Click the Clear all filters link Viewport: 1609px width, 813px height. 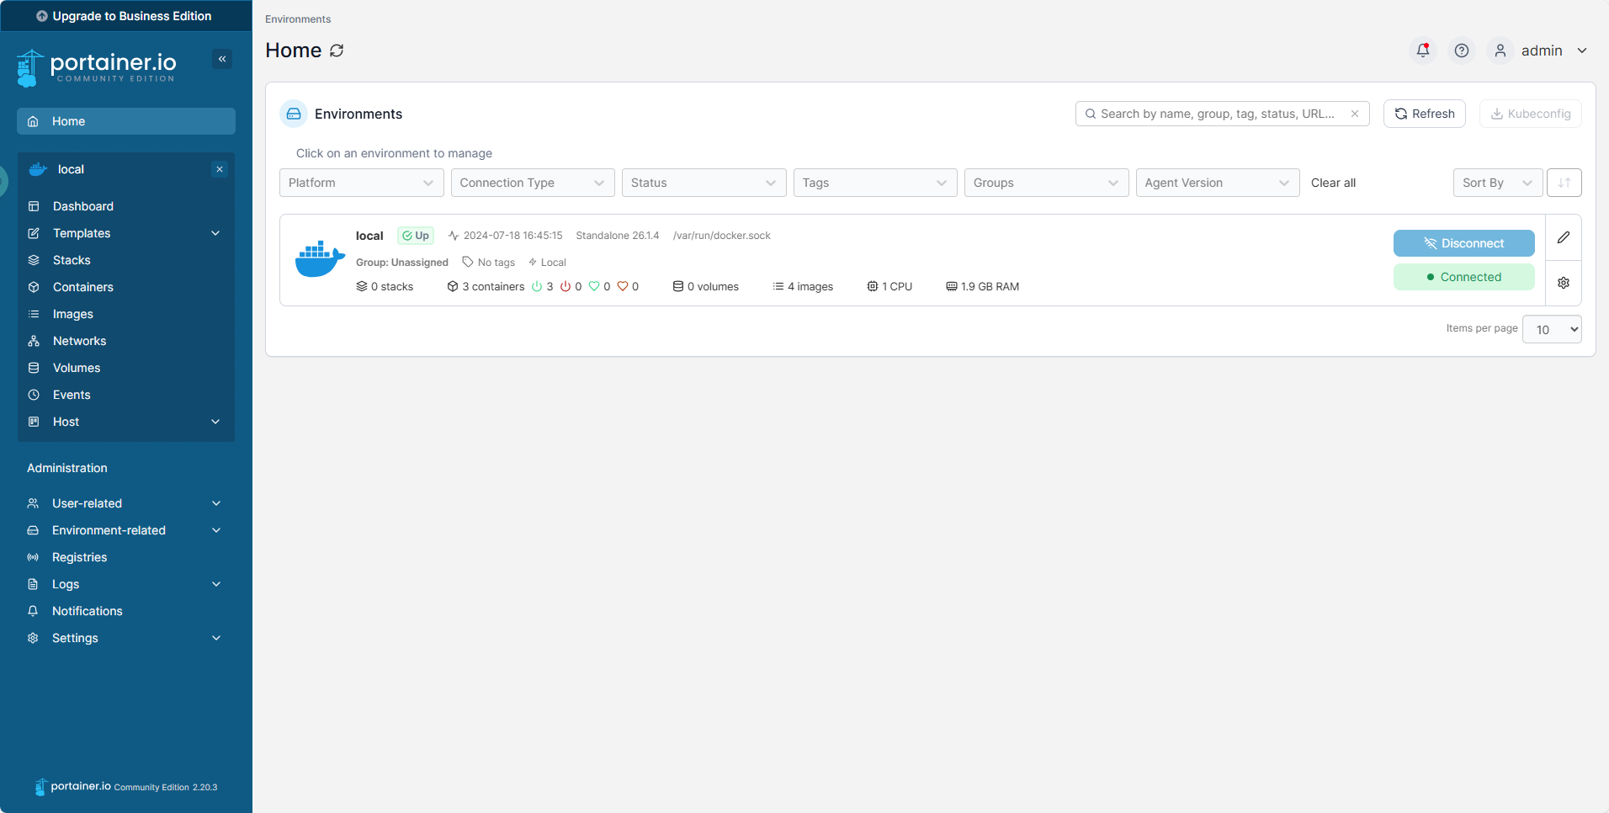tap(1333, 183)
